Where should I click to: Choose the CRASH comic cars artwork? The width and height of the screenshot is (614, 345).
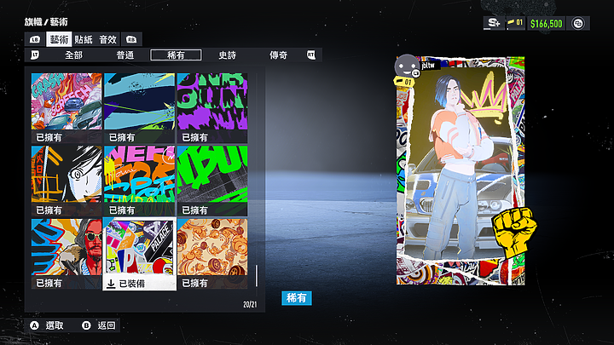(x=67, y=108)
